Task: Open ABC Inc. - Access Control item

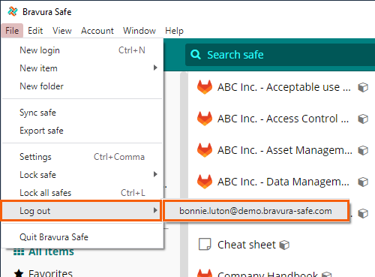Action: click(283, 119)
